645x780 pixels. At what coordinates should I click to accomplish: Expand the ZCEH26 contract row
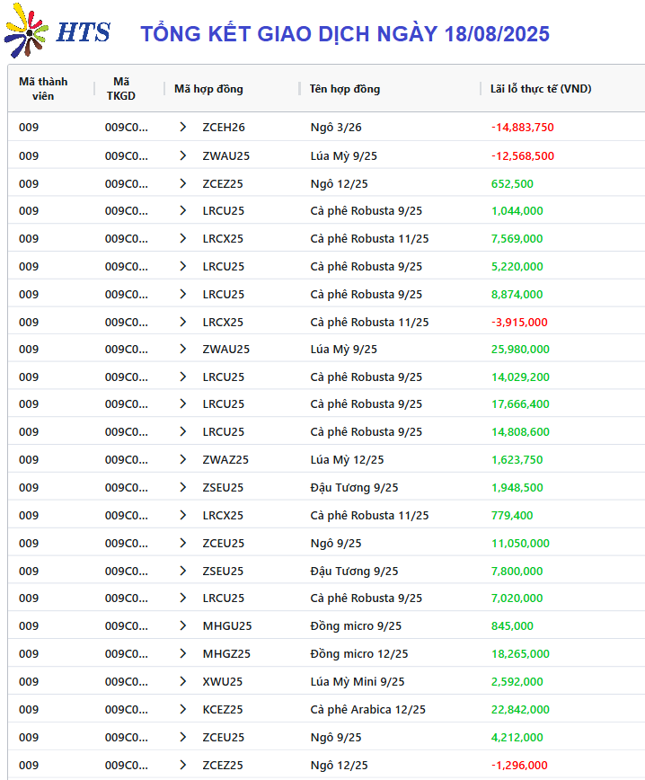pyautogui.click(x=183, y=127)
